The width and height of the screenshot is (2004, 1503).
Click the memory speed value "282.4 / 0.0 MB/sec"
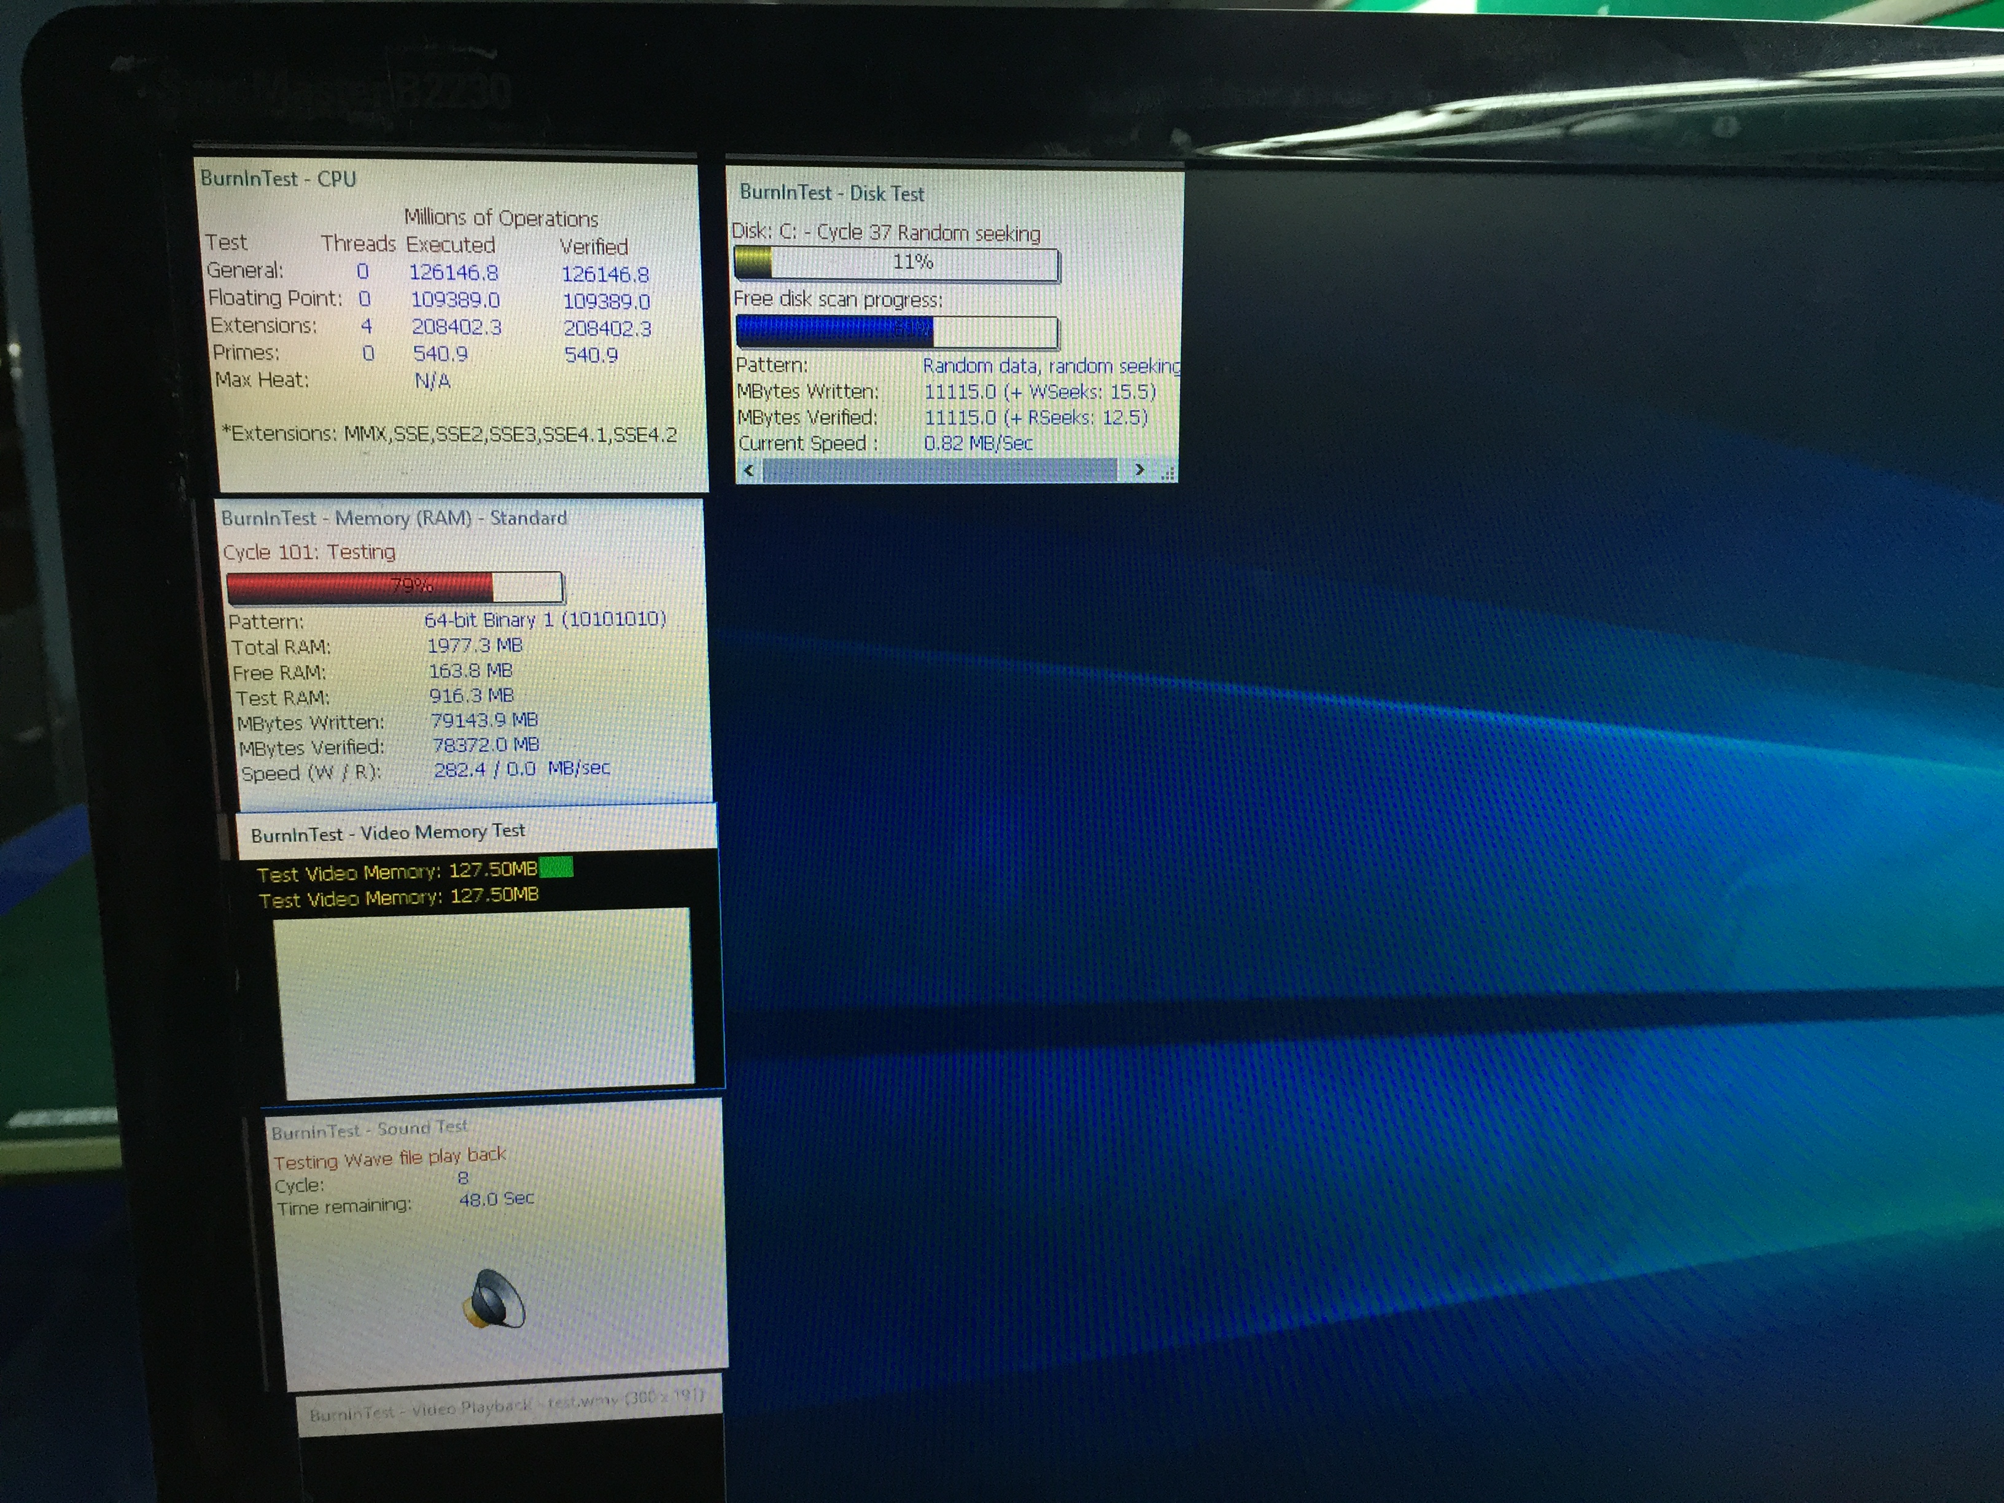click(x=522, y=769)
